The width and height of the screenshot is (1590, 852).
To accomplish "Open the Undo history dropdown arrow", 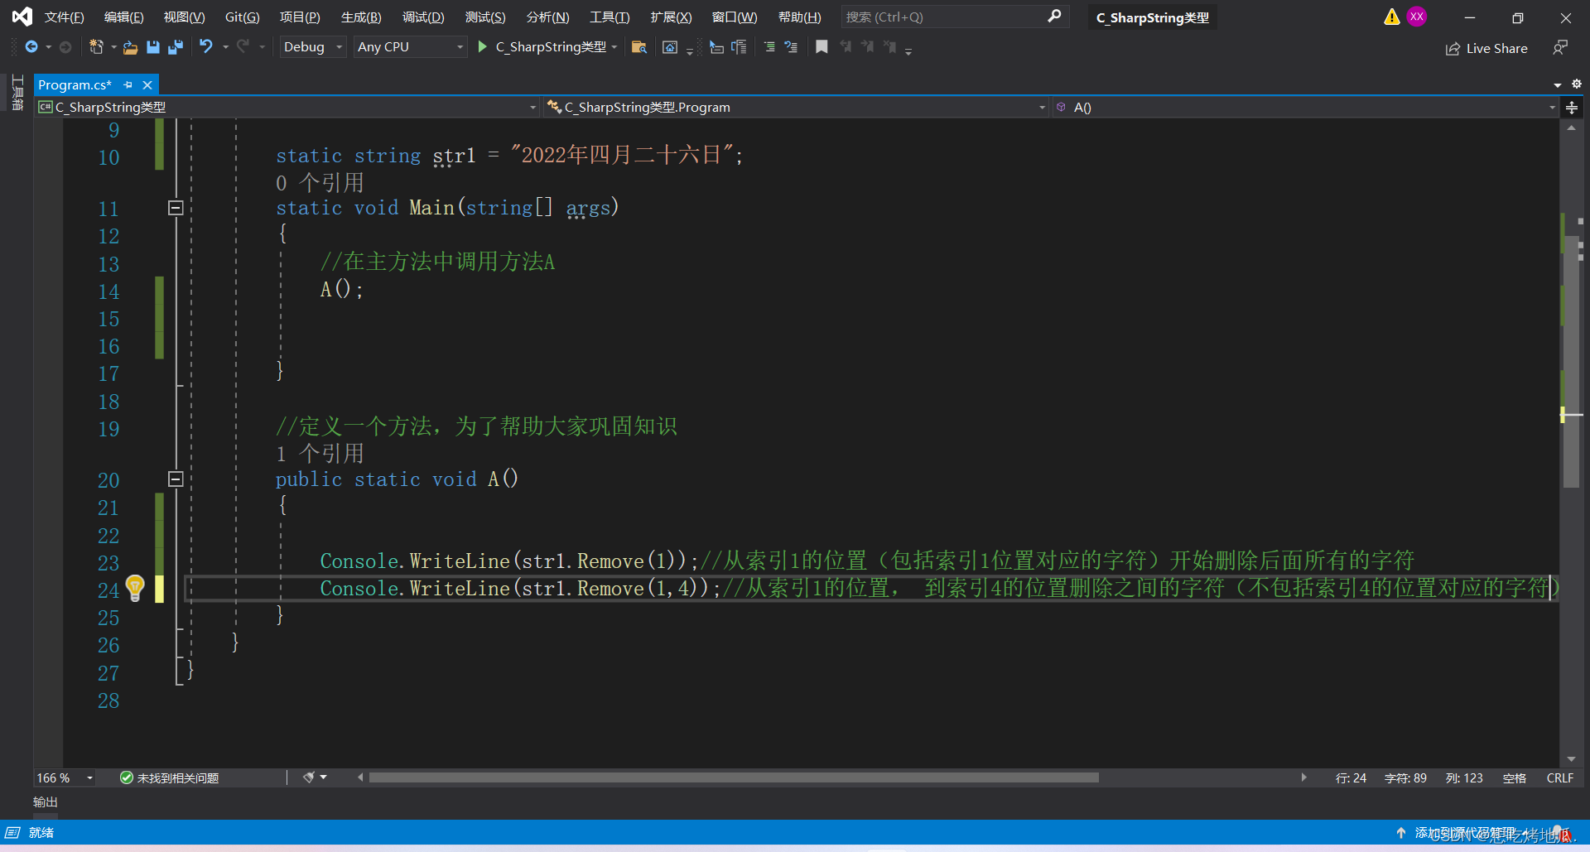I will pyautogui.click(x=225, y=47).
